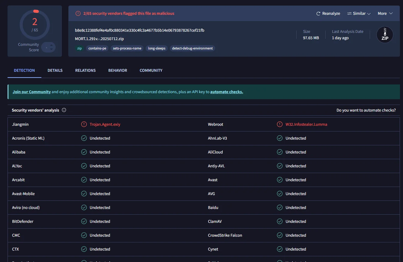
Task: Click the CrowdStrike Falcon vendor name
Action: tap(225, 235)
